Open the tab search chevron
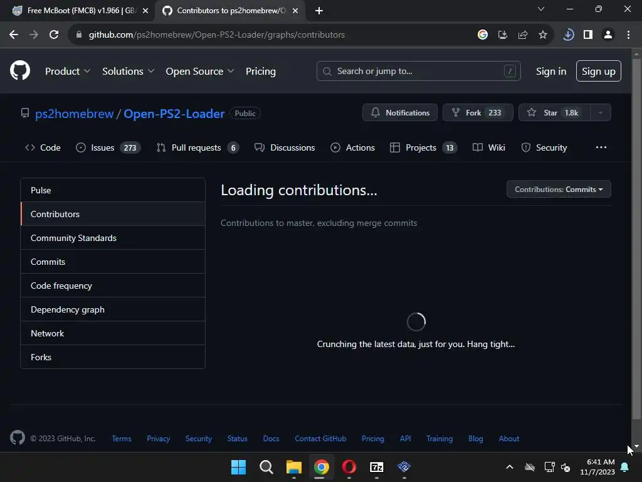The height and width of the screenshot is (482, 642). tap(541, 9)
